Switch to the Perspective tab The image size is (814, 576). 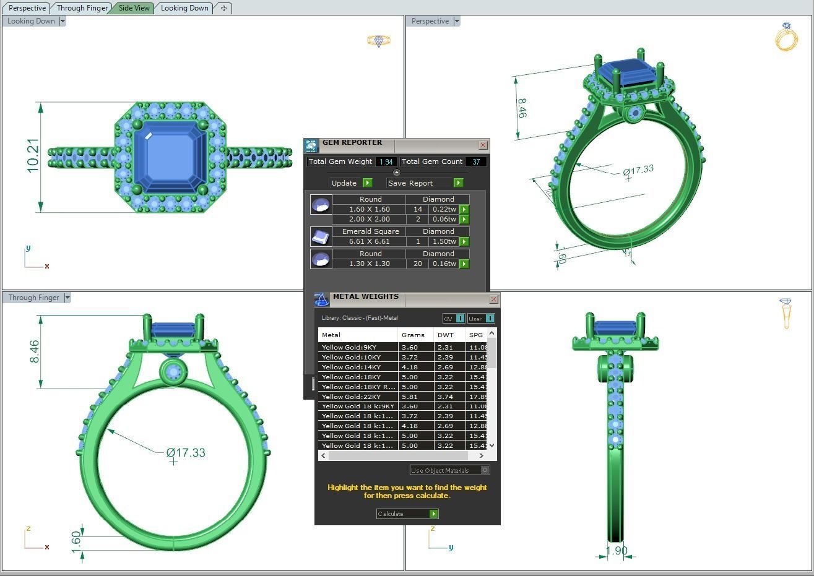[26, 7]
